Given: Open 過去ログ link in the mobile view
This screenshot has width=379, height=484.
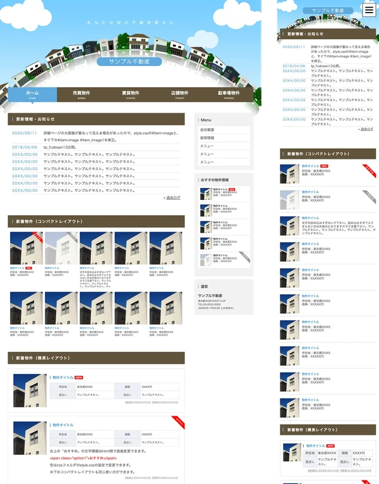Looking at the screenshot, I should tap(366, 129).
